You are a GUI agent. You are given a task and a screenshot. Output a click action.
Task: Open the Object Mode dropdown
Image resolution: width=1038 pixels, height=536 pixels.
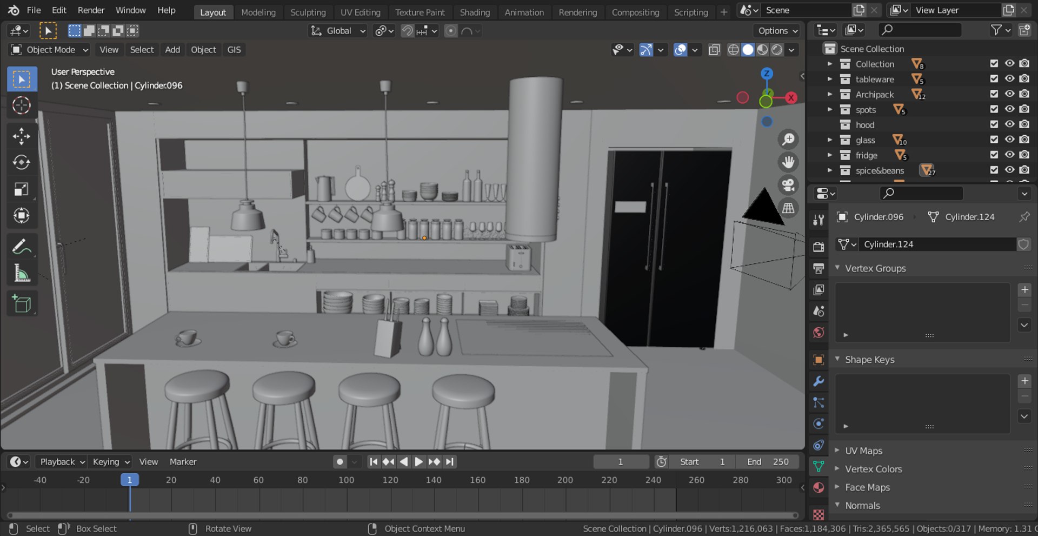49,50
